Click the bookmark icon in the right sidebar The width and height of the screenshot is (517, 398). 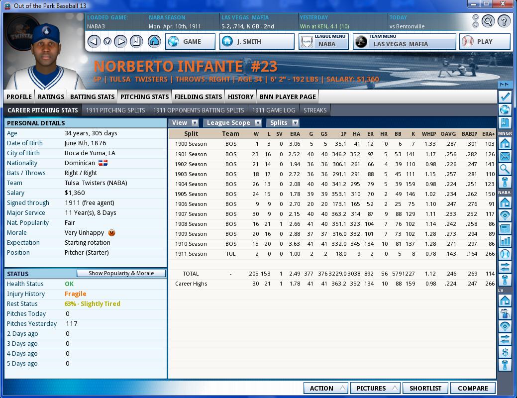[x=505, y=123]
